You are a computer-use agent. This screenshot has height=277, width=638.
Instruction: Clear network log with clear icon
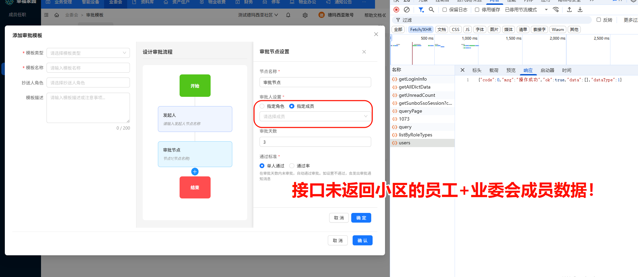click(x=407, y=10)
